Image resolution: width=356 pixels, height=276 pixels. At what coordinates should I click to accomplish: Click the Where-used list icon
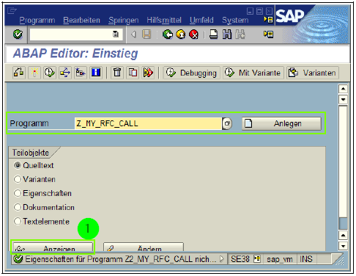click(65, 73)
